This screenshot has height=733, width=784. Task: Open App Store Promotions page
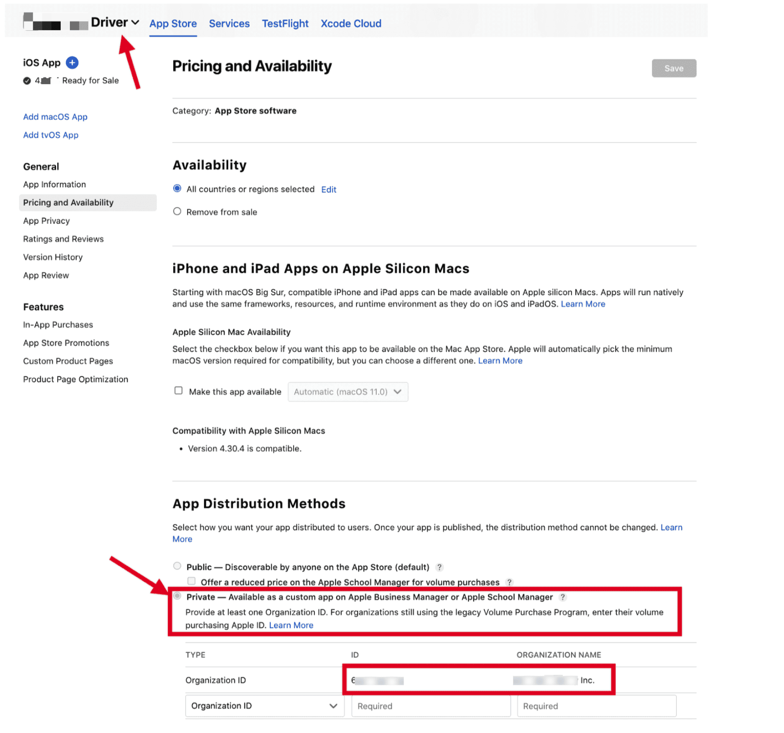click(x=66, y=343)
